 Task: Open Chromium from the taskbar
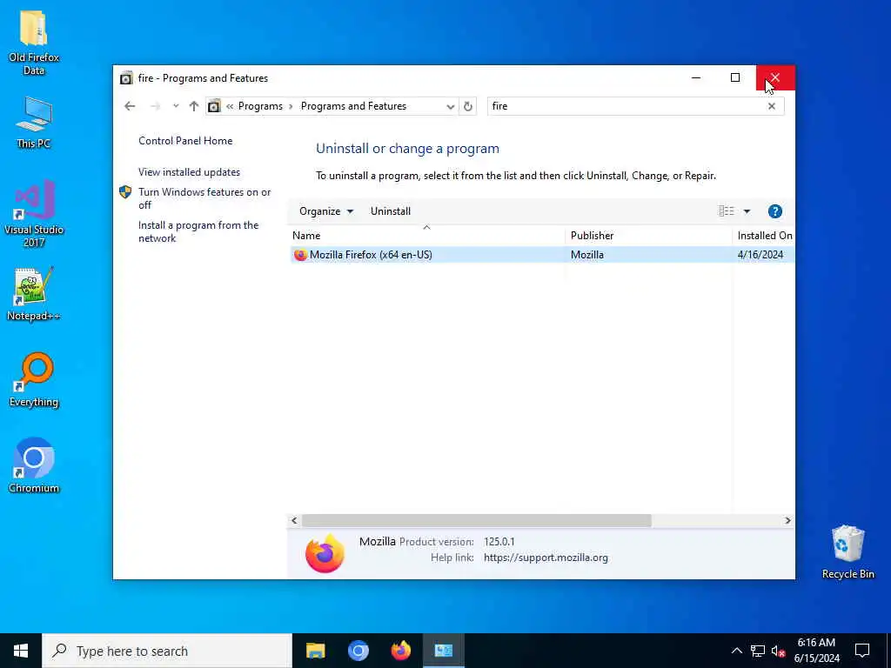pyautogui.click(x=358, y=651)
